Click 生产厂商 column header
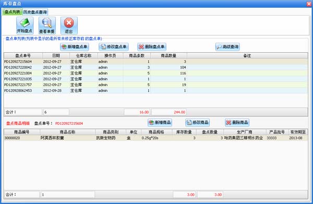The width and height of the screenshot is (313, 204). click(245, 132)
